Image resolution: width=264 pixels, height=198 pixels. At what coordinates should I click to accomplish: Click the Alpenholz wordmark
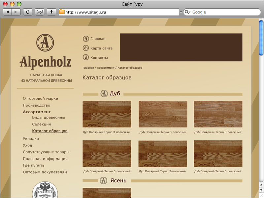pyautogui.click(x=45, y=62)
